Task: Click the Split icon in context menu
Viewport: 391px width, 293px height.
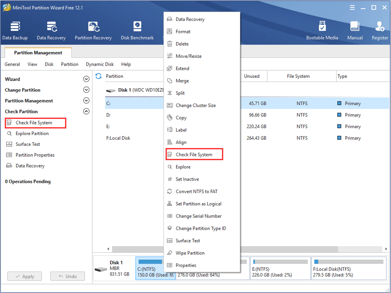Action: (169, 93)
